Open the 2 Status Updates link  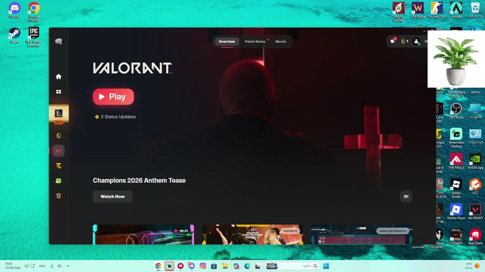tap(115, 117)
